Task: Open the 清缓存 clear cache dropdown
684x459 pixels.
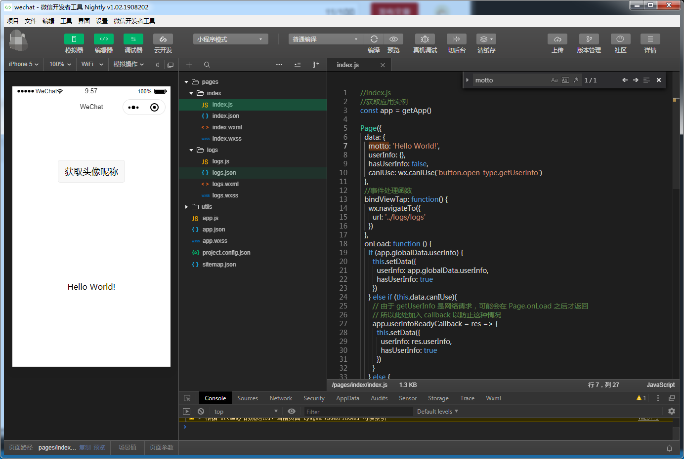Action: (486, 39)
